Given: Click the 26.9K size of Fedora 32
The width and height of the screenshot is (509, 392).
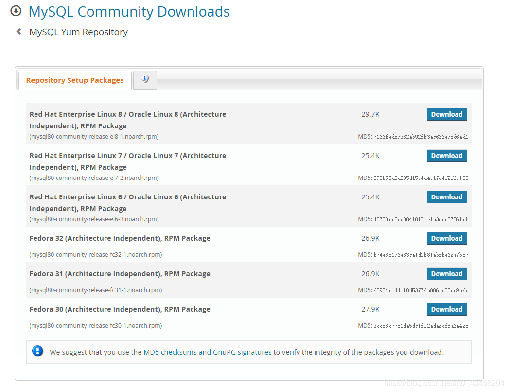Looking at the screenshot, I should [x=370, y=238].
